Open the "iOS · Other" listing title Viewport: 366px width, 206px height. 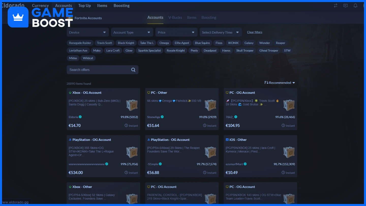tap(238, 140)
